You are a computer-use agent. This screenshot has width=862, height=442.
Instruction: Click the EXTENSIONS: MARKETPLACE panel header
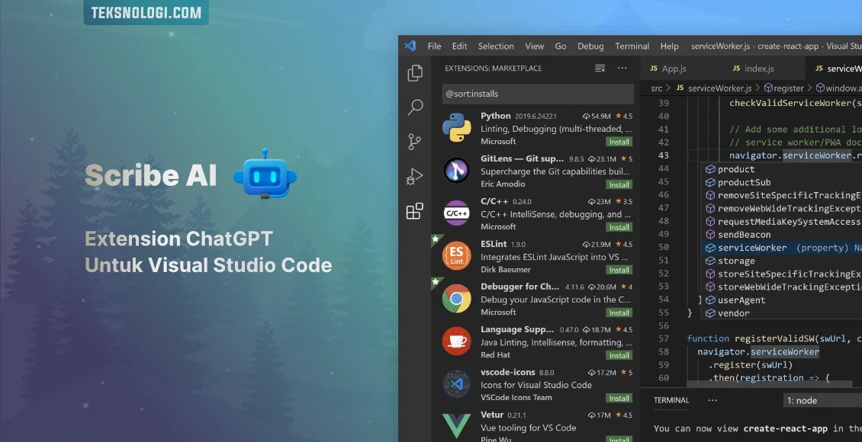(493, 68)
